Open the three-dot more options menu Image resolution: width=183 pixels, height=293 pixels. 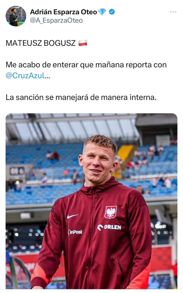(173, 12)
